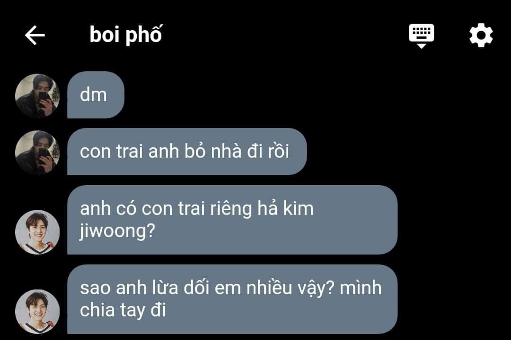Dismiss keyboard using top-bar keyboard button
Image resolution: width=511 pixels, height=340 pixels.
pos(422,36)
